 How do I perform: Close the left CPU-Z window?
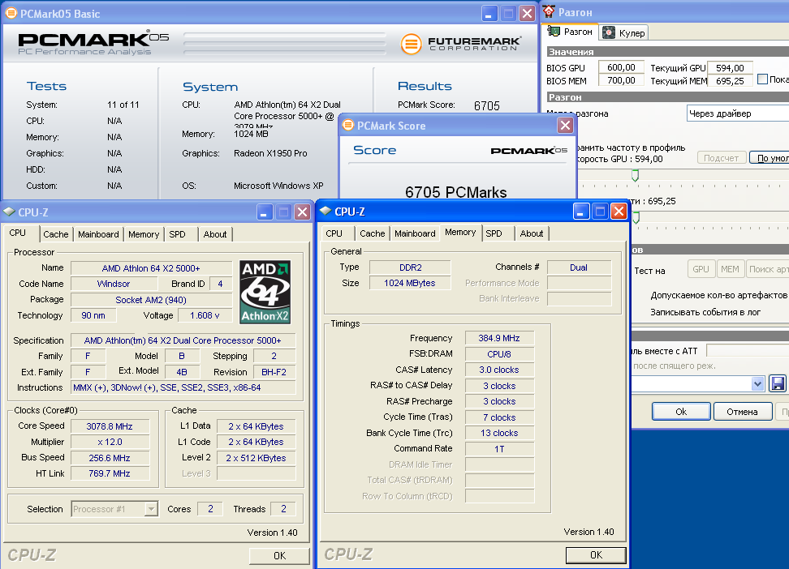click(302, 212)
